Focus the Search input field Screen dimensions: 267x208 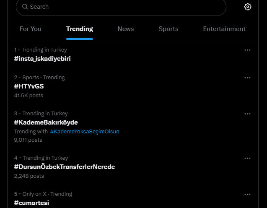(121, 7)
